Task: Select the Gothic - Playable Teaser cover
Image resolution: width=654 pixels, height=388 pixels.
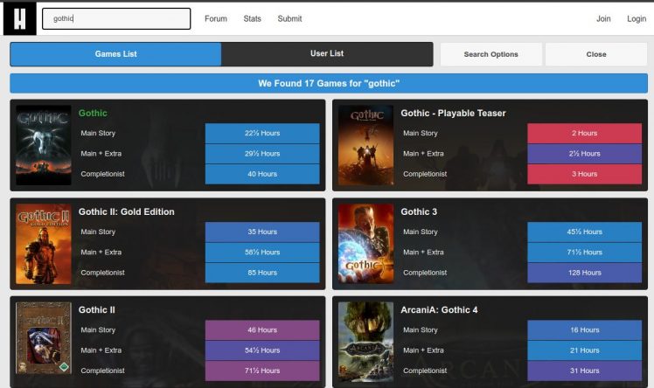Action: click(365, 145)
